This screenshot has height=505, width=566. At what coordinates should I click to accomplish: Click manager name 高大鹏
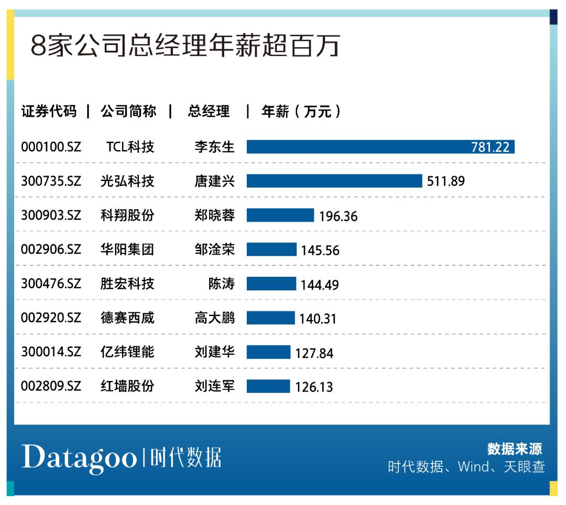coord(215,318)
